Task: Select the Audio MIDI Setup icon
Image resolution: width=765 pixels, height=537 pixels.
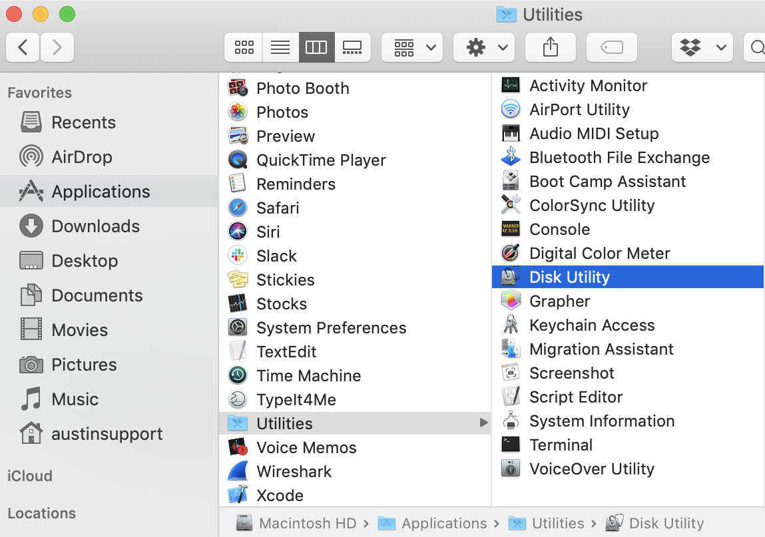Action: (x=511, y=133)
